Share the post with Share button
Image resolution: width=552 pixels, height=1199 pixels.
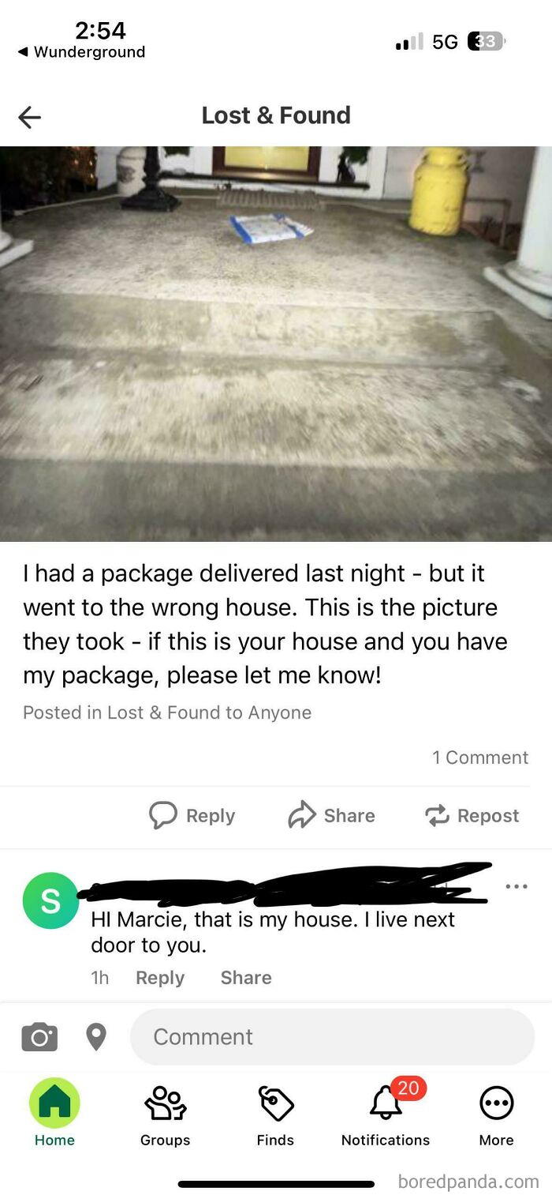tap(331, 815)
